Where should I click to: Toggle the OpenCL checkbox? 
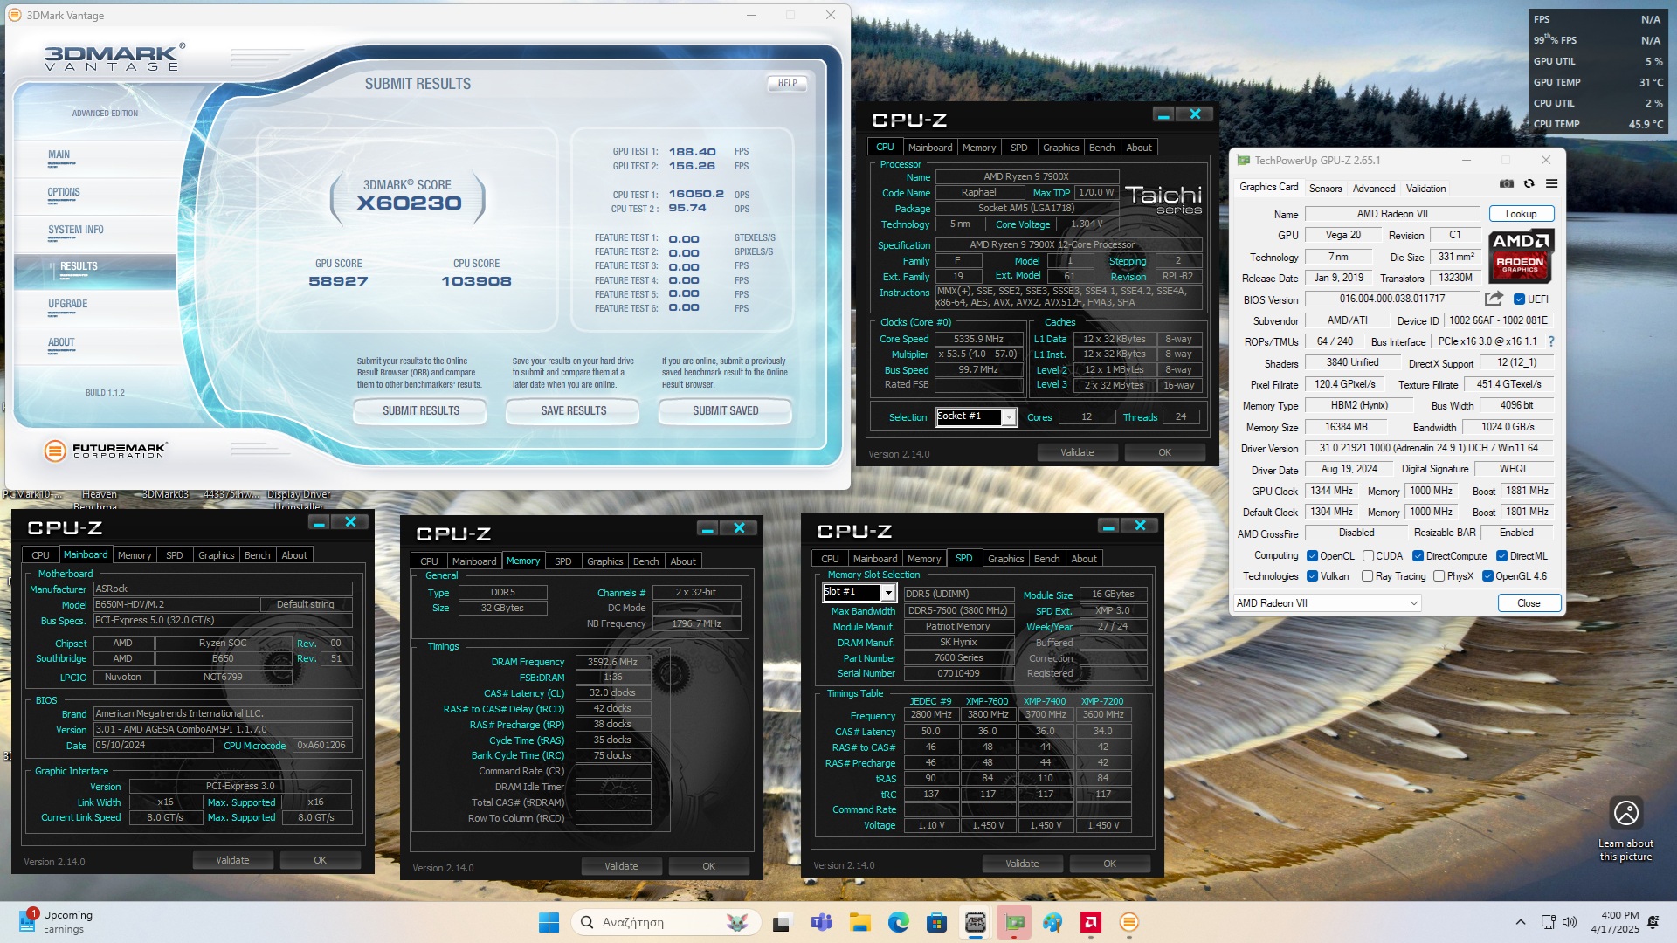(x=1312, y=556)
